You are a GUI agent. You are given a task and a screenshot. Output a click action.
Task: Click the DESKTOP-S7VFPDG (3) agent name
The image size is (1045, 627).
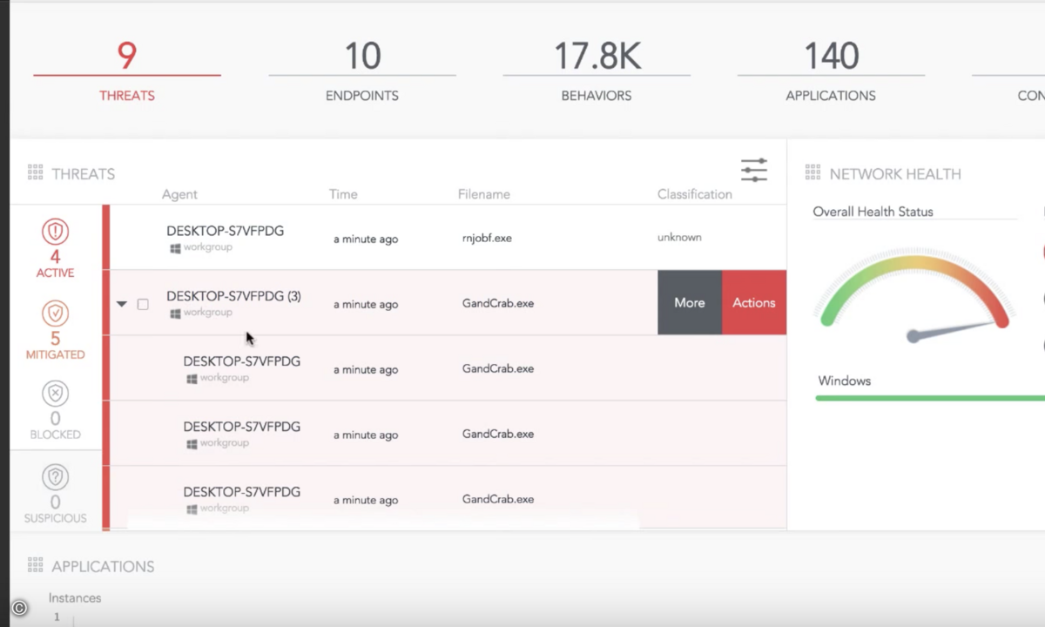coord(234,296)
